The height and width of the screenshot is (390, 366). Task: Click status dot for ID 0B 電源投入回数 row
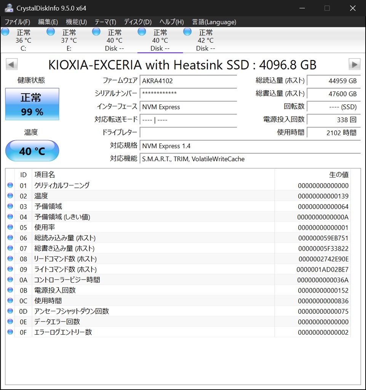(x=10, y=290)
